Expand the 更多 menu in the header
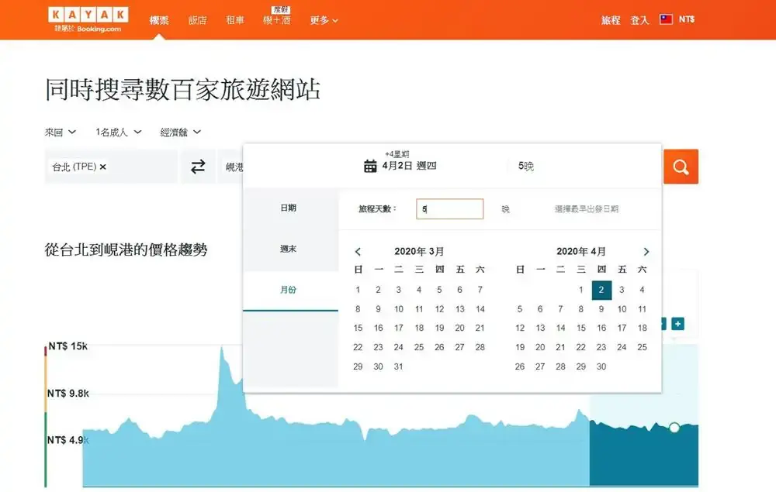The height and width of the screenshot is (492, 776). [324, 20]
